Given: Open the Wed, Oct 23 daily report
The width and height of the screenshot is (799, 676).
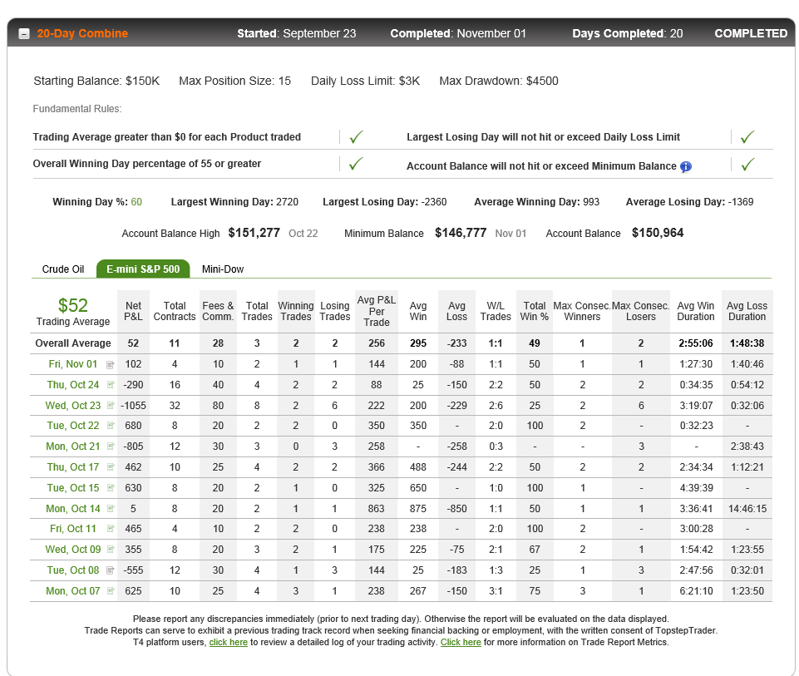Looking at the screenshot, I should tap(73, 406).
